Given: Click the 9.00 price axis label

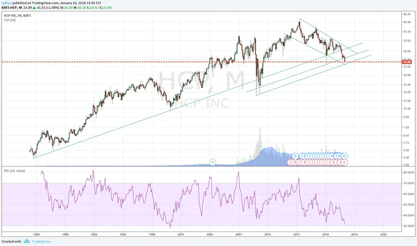Looking at the screenshot, I should click(406, 117).
